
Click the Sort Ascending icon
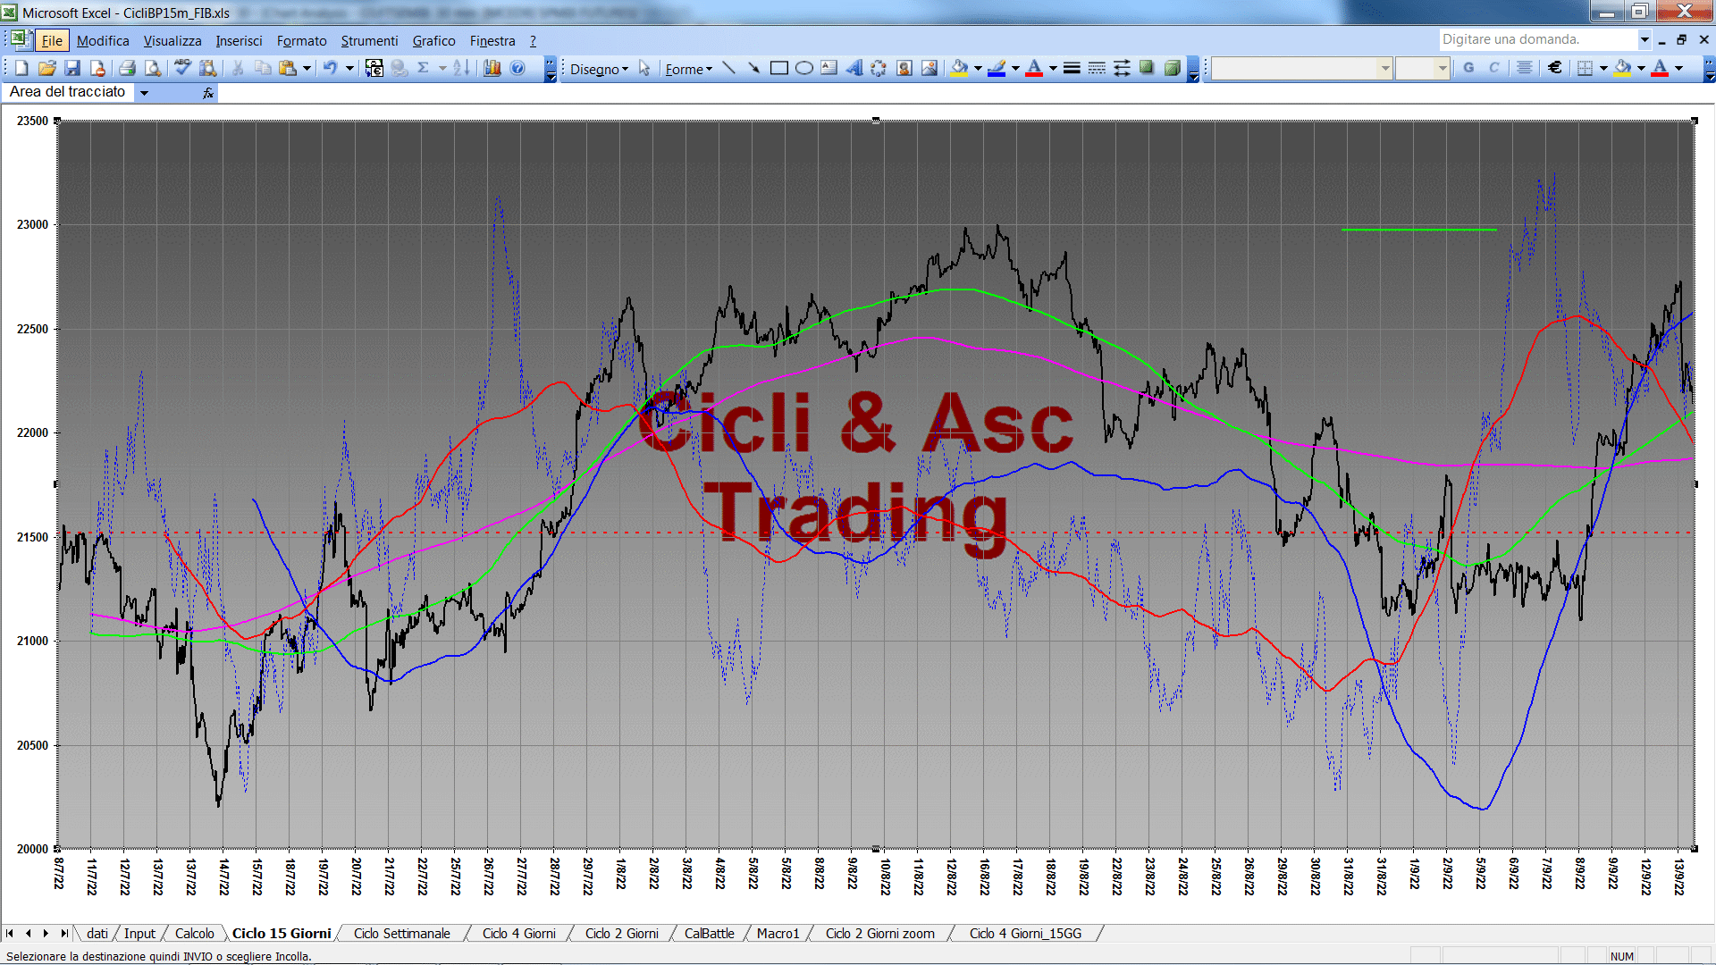pos(461,68)
